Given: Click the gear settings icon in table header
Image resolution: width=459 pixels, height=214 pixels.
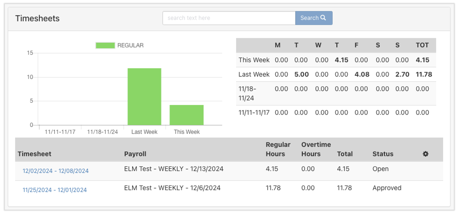Looking at the screenshot, I should (x=425, y=154).
